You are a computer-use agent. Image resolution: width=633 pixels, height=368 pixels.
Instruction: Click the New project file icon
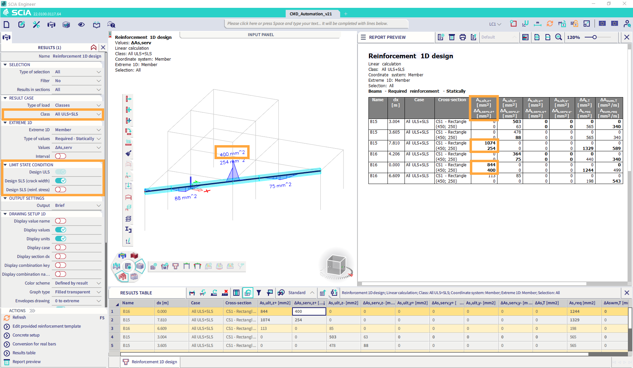[x=6, y=24]
